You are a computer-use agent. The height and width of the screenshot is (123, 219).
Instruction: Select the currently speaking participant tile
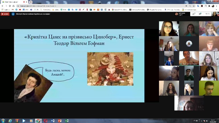click(189, 58)
